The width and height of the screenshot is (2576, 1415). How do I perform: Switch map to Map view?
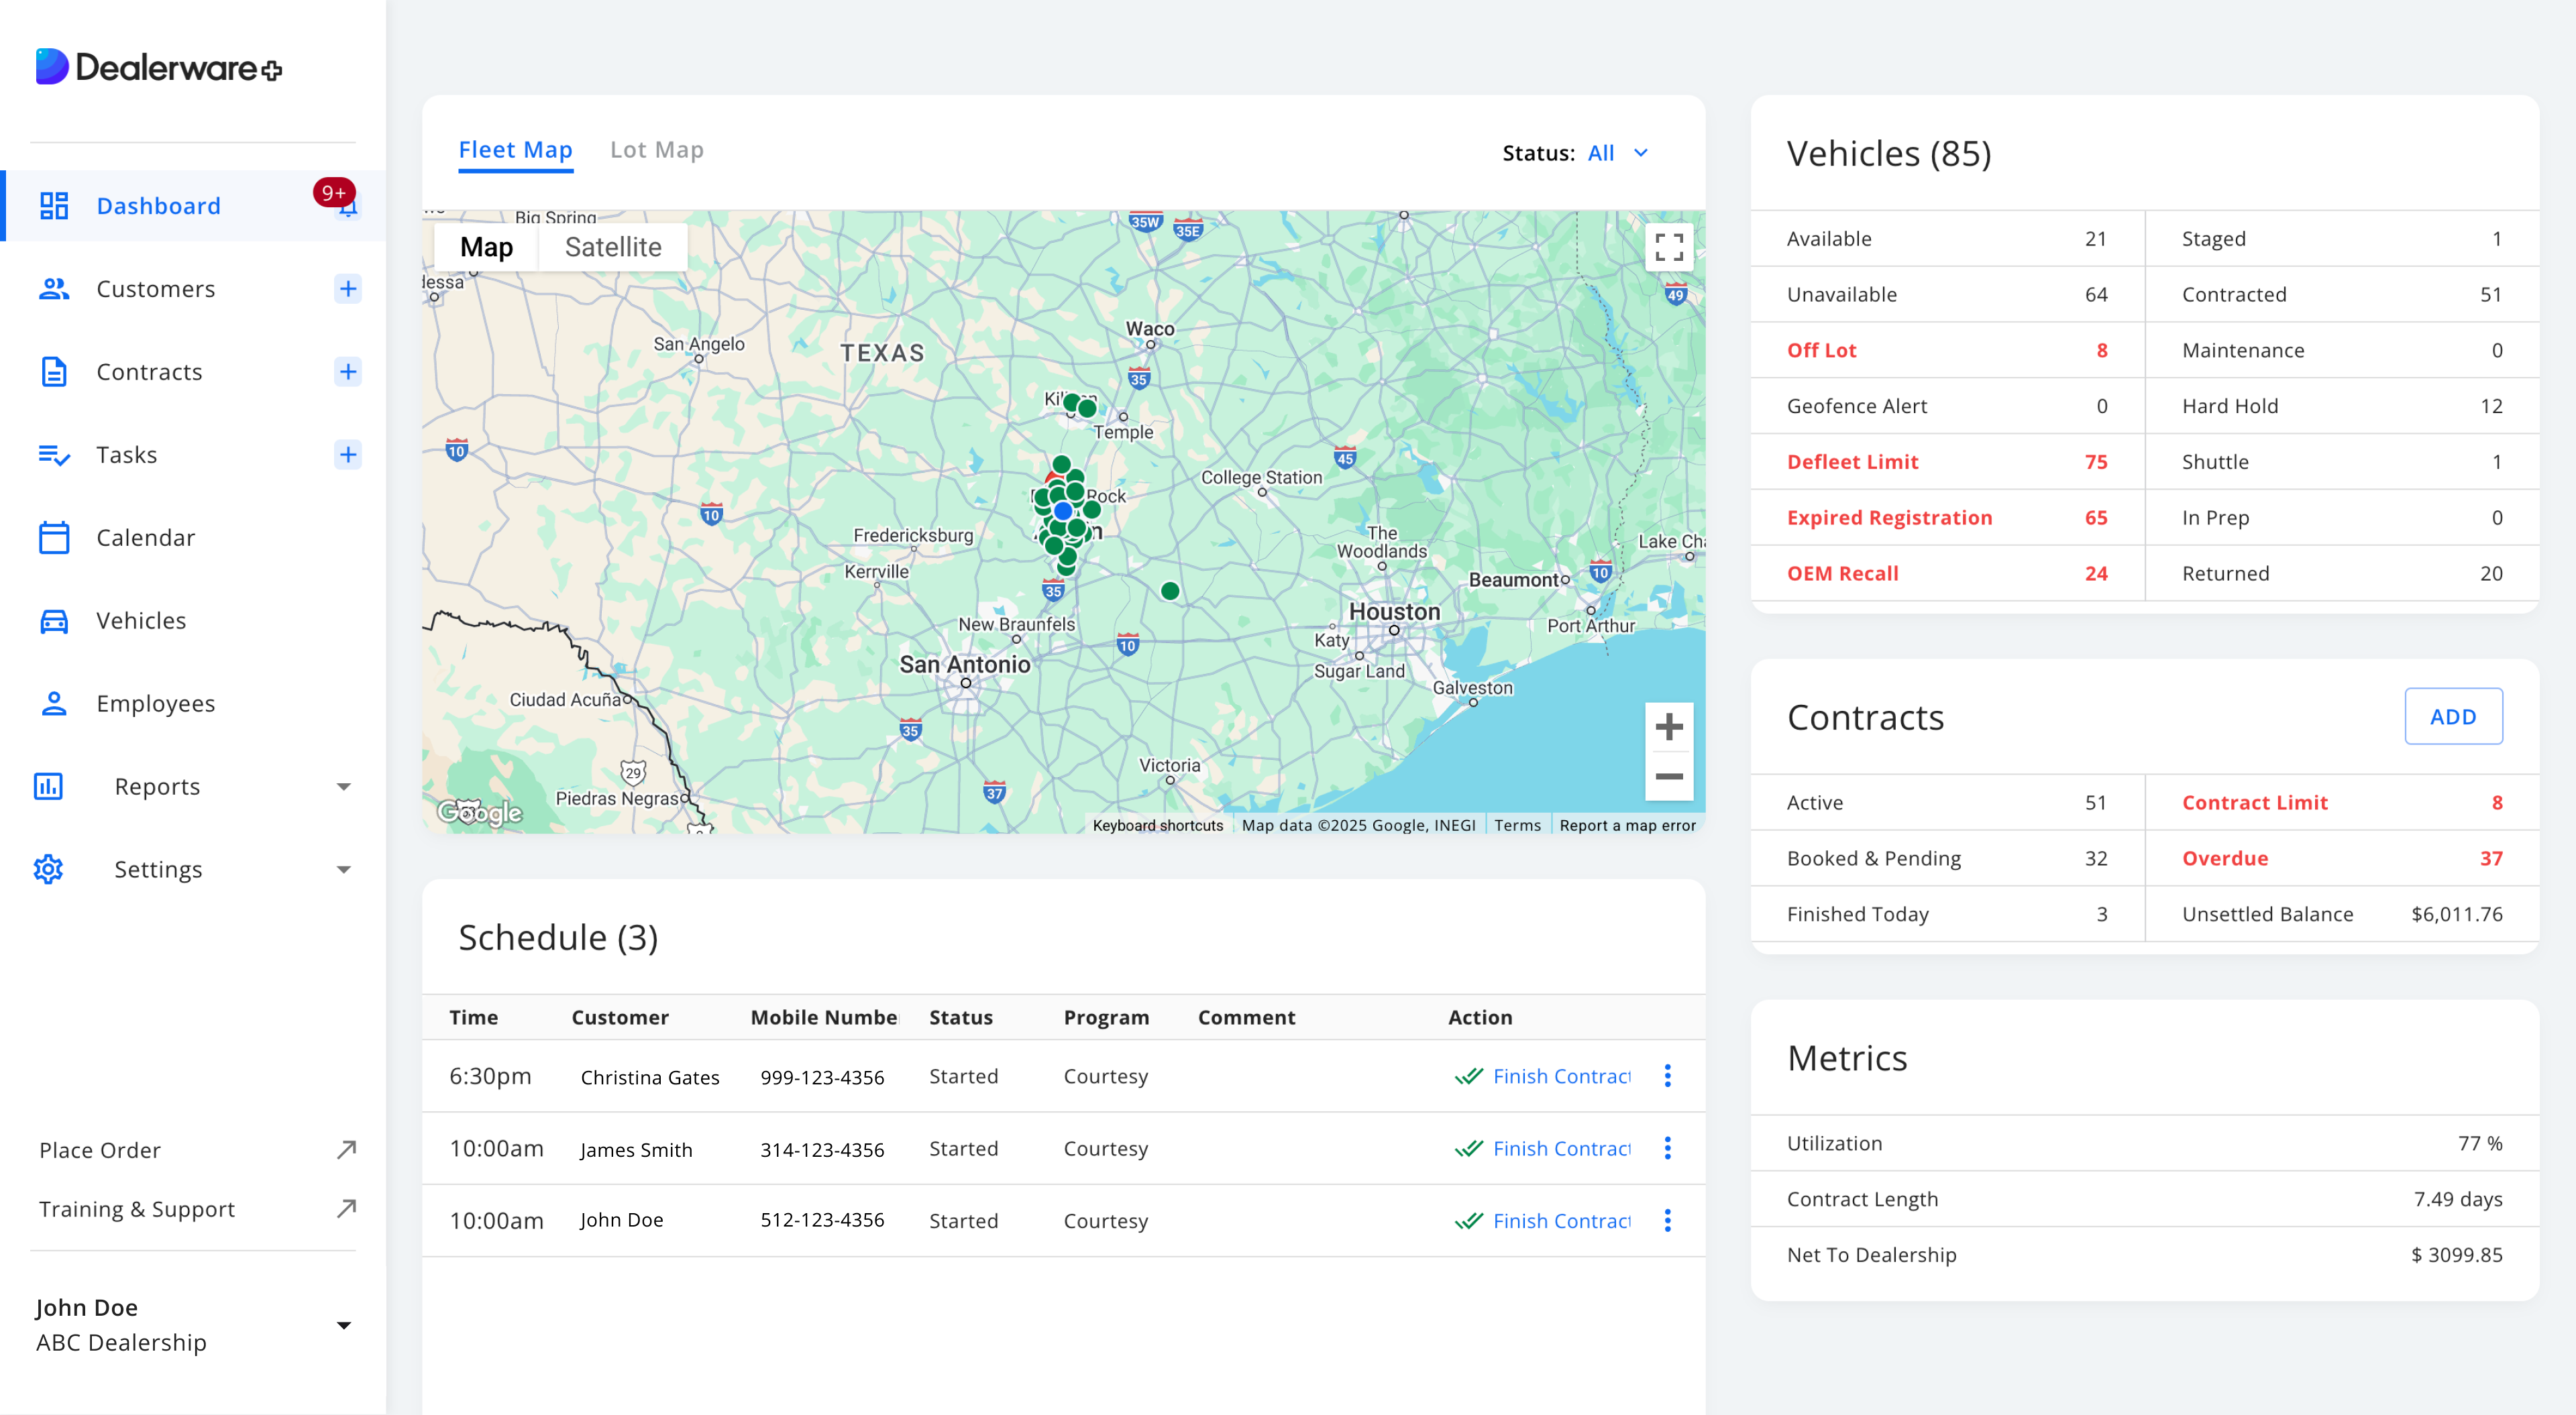pos(486,246)
